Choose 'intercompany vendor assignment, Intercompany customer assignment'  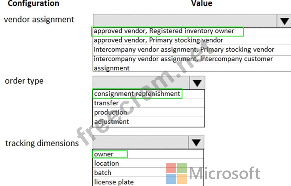pos(183,59)
